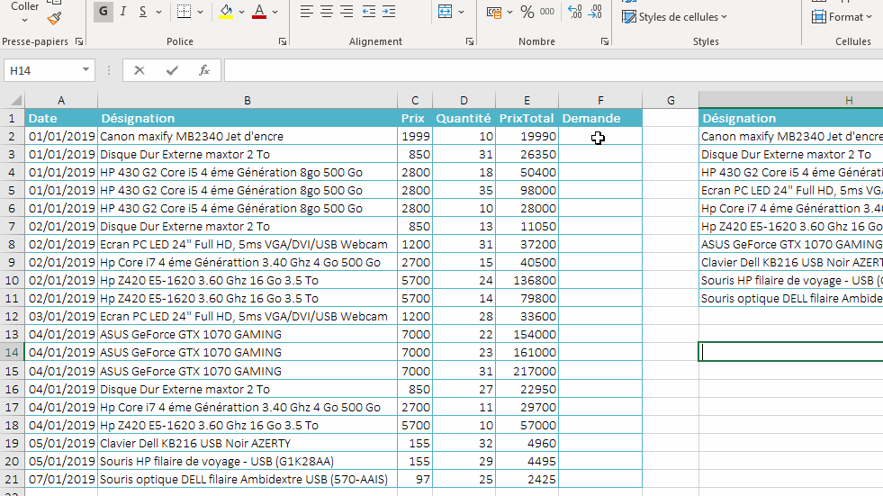This screenshot has width=883, height=496.
Task: Select quantity cell 35
Action: point(464,190)
